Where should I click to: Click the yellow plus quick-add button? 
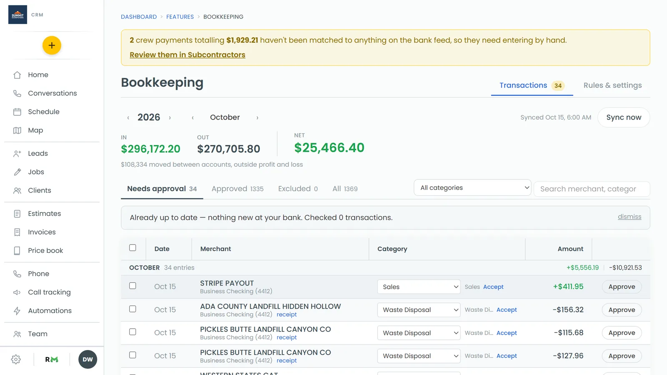point(52,45)
